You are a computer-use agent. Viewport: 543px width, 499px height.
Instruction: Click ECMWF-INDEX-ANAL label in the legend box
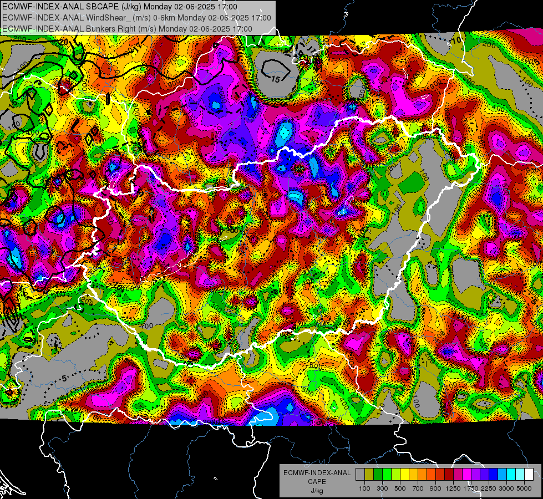(x=317, y=473)
